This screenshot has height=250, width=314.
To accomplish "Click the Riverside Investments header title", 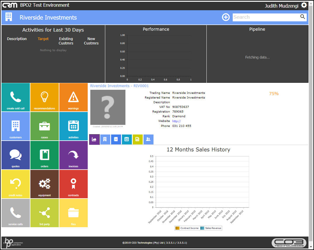I will [x=48, y=18].
